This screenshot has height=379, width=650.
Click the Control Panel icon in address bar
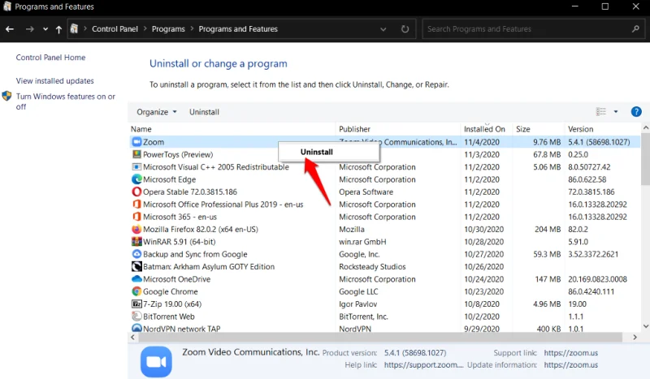[74, 28]
